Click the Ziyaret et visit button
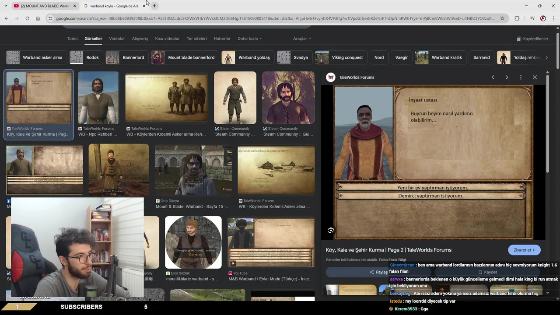The image size is (560, 315). [x=524, y=250]
